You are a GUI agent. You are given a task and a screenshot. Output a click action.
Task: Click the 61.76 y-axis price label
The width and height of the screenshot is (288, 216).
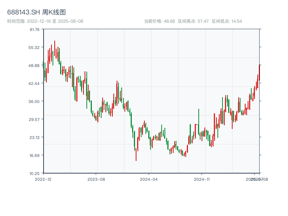pos(35,30)
